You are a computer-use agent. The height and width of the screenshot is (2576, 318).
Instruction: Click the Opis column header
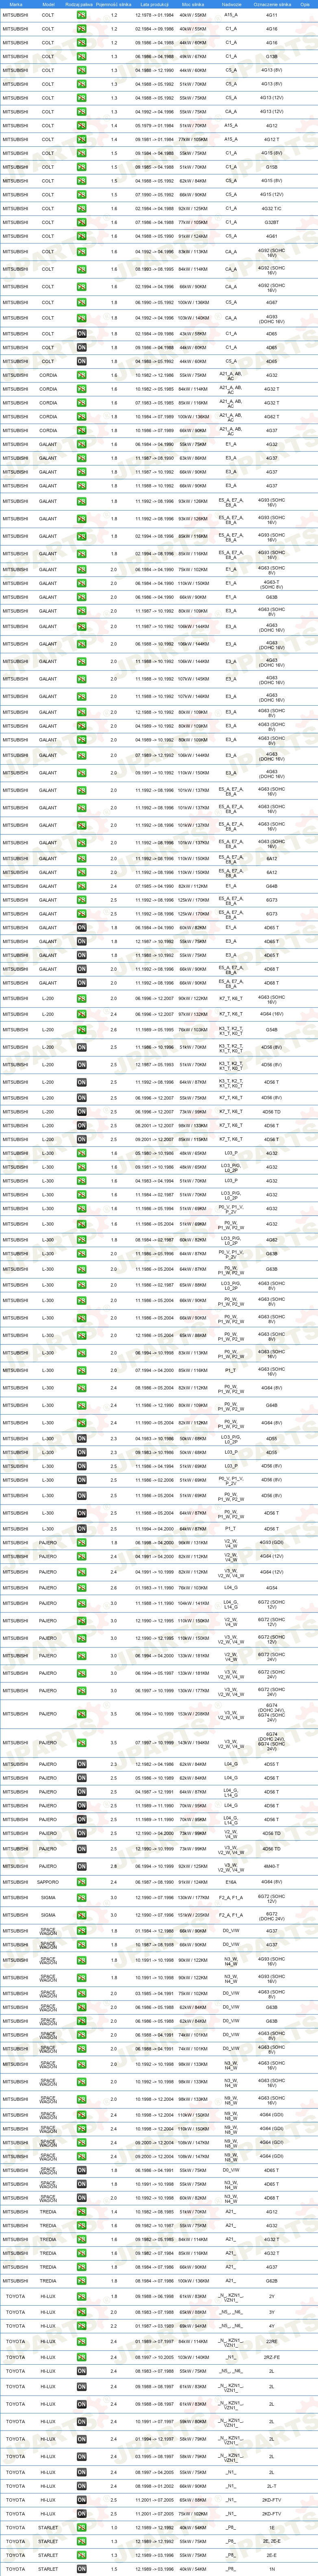pyautogui.click(x=304, y=4)
